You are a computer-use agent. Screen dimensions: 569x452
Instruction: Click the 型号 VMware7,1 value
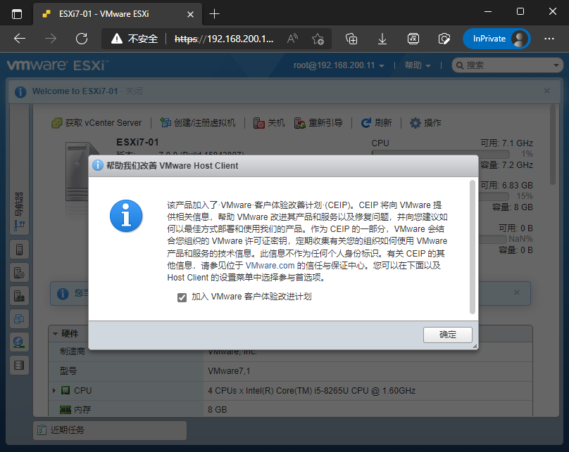click(x=229, y=371)
